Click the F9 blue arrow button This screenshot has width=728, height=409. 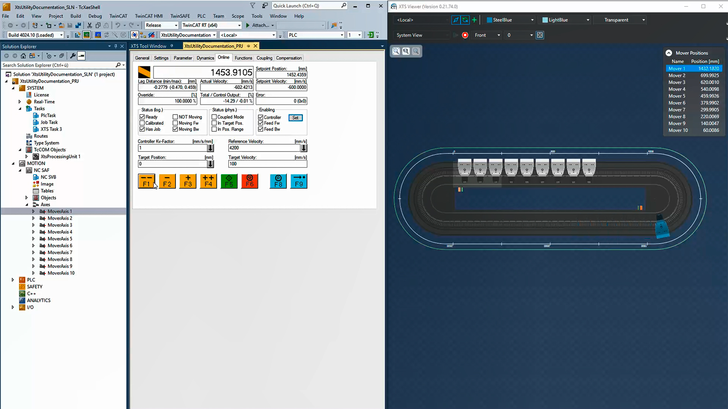tap(299, 181)
